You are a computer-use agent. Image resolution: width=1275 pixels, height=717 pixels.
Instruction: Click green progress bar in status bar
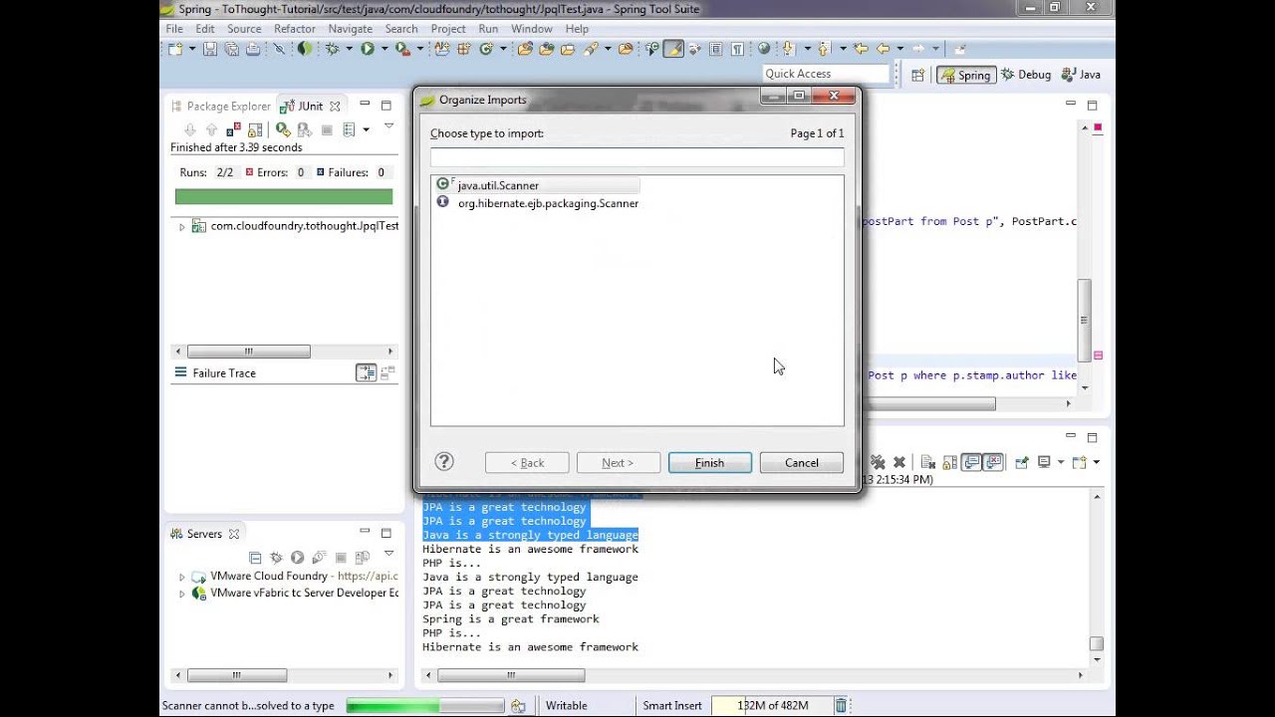point(424,706)
